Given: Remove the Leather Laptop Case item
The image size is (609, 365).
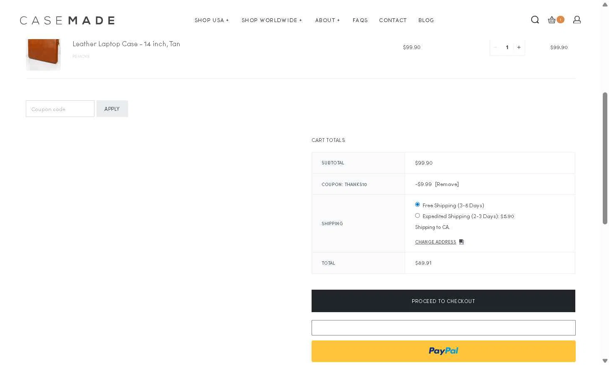Looking at the screenshot, I should click(81, 56).
